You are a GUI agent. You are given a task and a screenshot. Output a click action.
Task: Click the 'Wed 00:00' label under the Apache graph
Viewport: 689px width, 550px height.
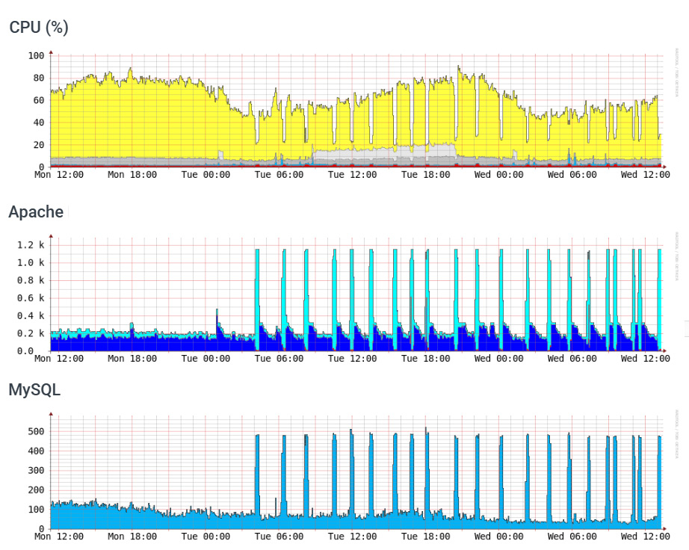pyautogui.click(x=498, y=359)
